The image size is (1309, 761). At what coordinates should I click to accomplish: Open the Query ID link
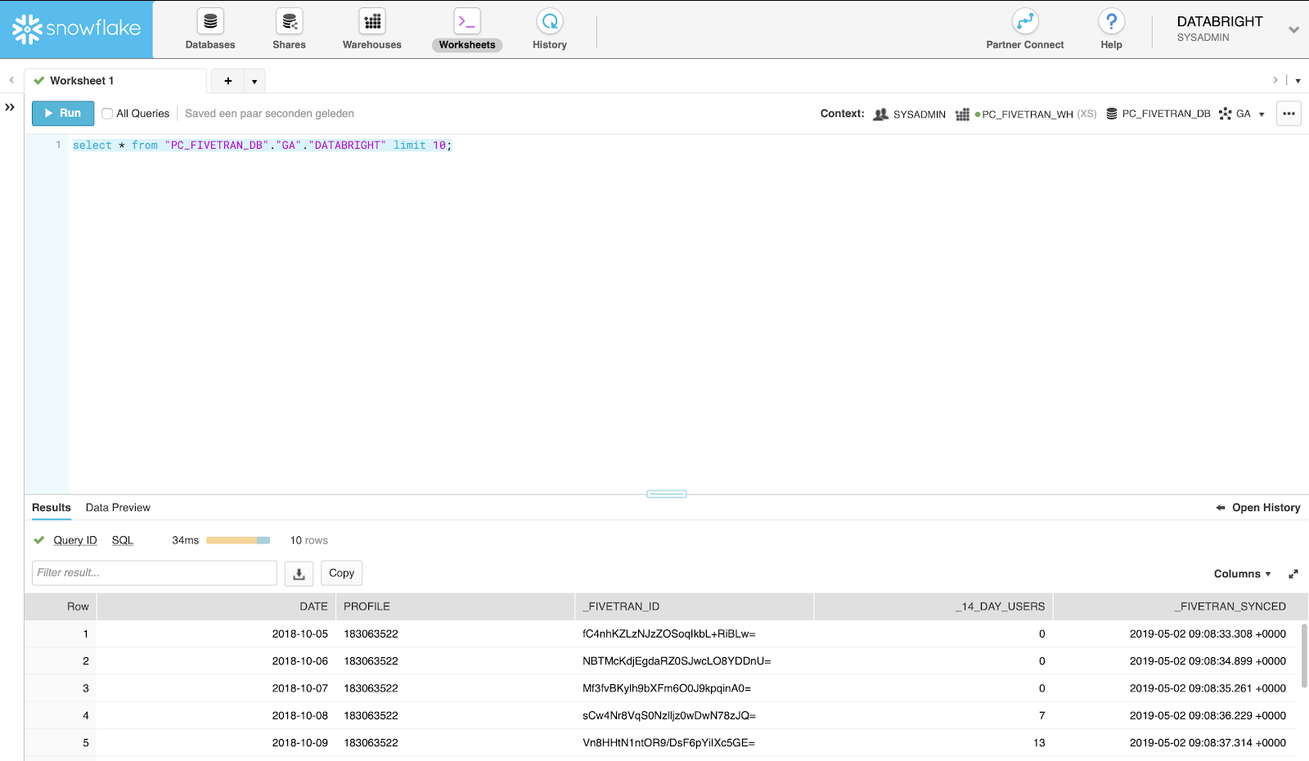pos(75,540)
